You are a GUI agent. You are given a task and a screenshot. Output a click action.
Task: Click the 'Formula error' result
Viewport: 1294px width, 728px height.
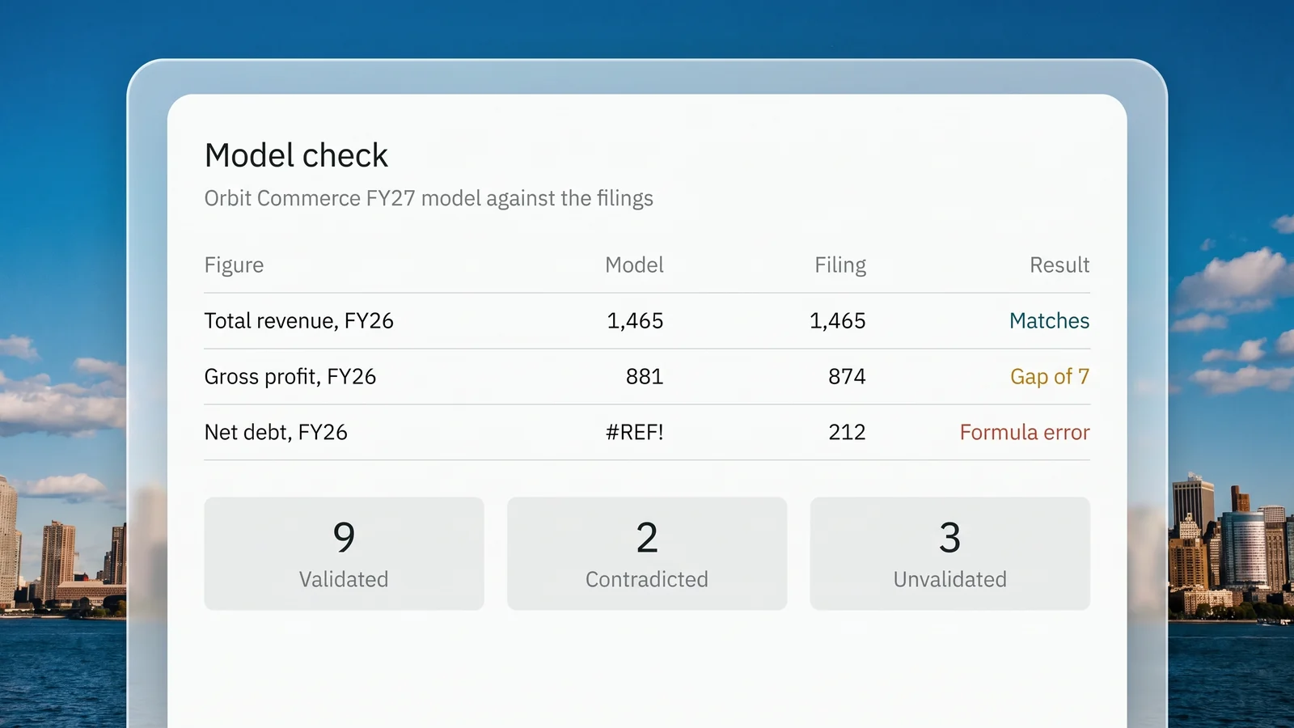pyautogui.click(x=1025, y=433)
